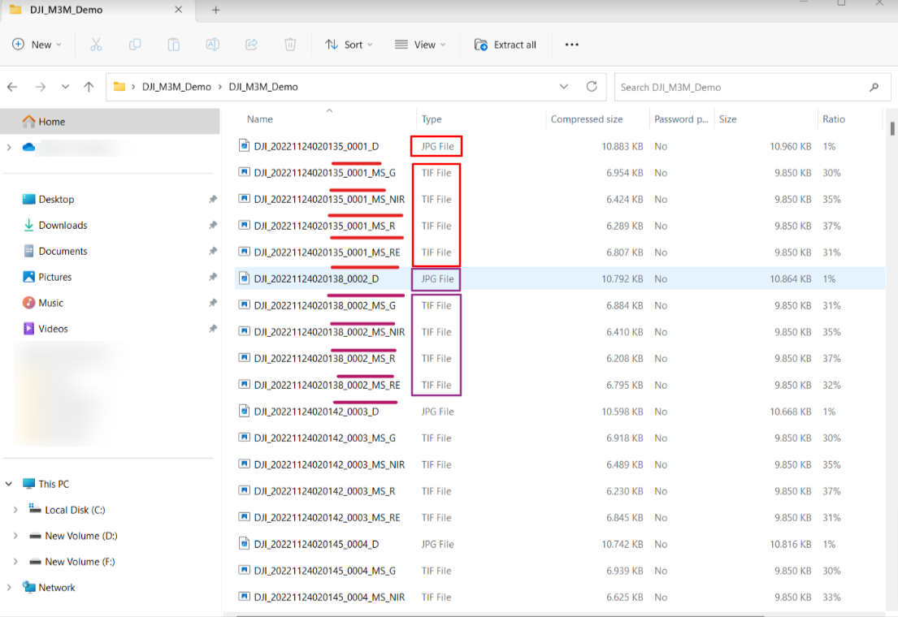Open Pictures in the sidebar
Viewport: 898px width, 617px height.
(x=55, y=277)
